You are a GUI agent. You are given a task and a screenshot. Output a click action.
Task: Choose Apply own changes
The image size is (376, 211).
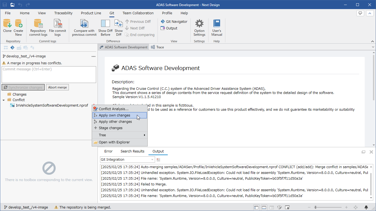pos(120,115)
